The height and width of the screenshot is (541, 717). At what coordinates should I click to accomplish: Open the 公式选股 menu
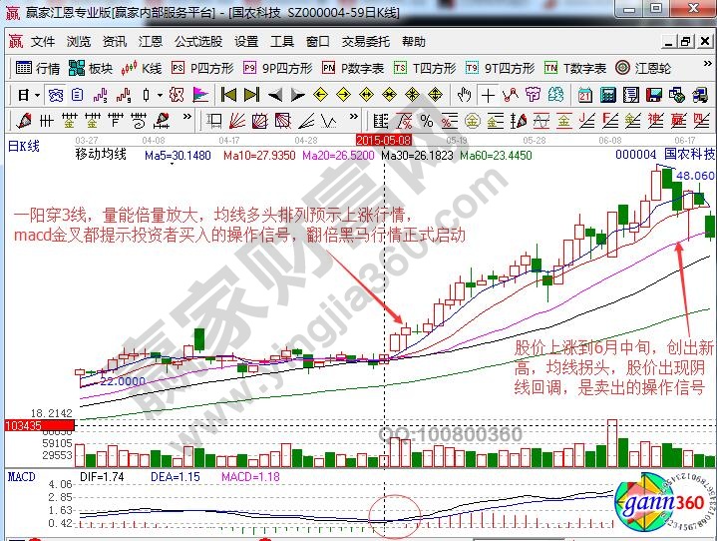(198, 42)
